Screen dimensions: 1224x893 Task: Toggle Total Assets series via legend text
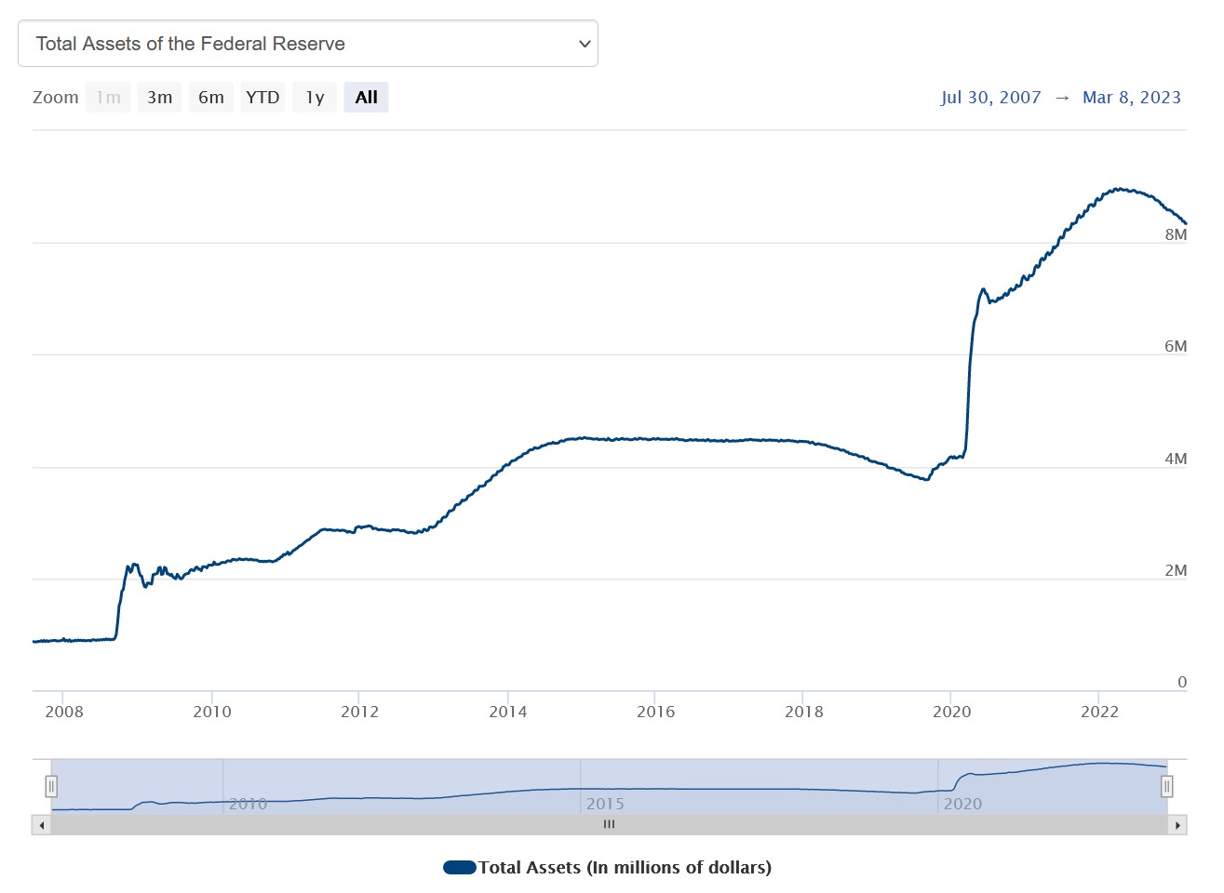(625, 868)
